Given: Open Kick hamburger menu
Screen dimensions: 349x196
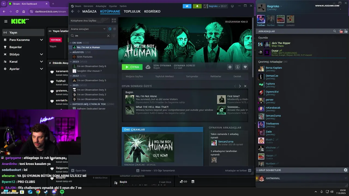Looking at the screenshot, I should pyautogui.click(x=6, y=21).
